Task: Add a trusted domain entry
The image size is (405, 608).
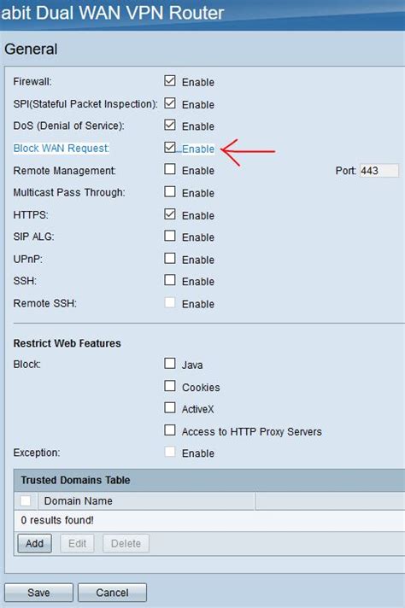Action: [x=34, y=543]
